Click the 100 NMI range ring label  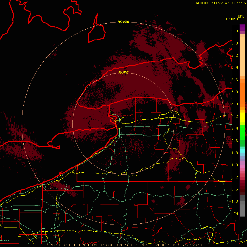tap(123, 22)
